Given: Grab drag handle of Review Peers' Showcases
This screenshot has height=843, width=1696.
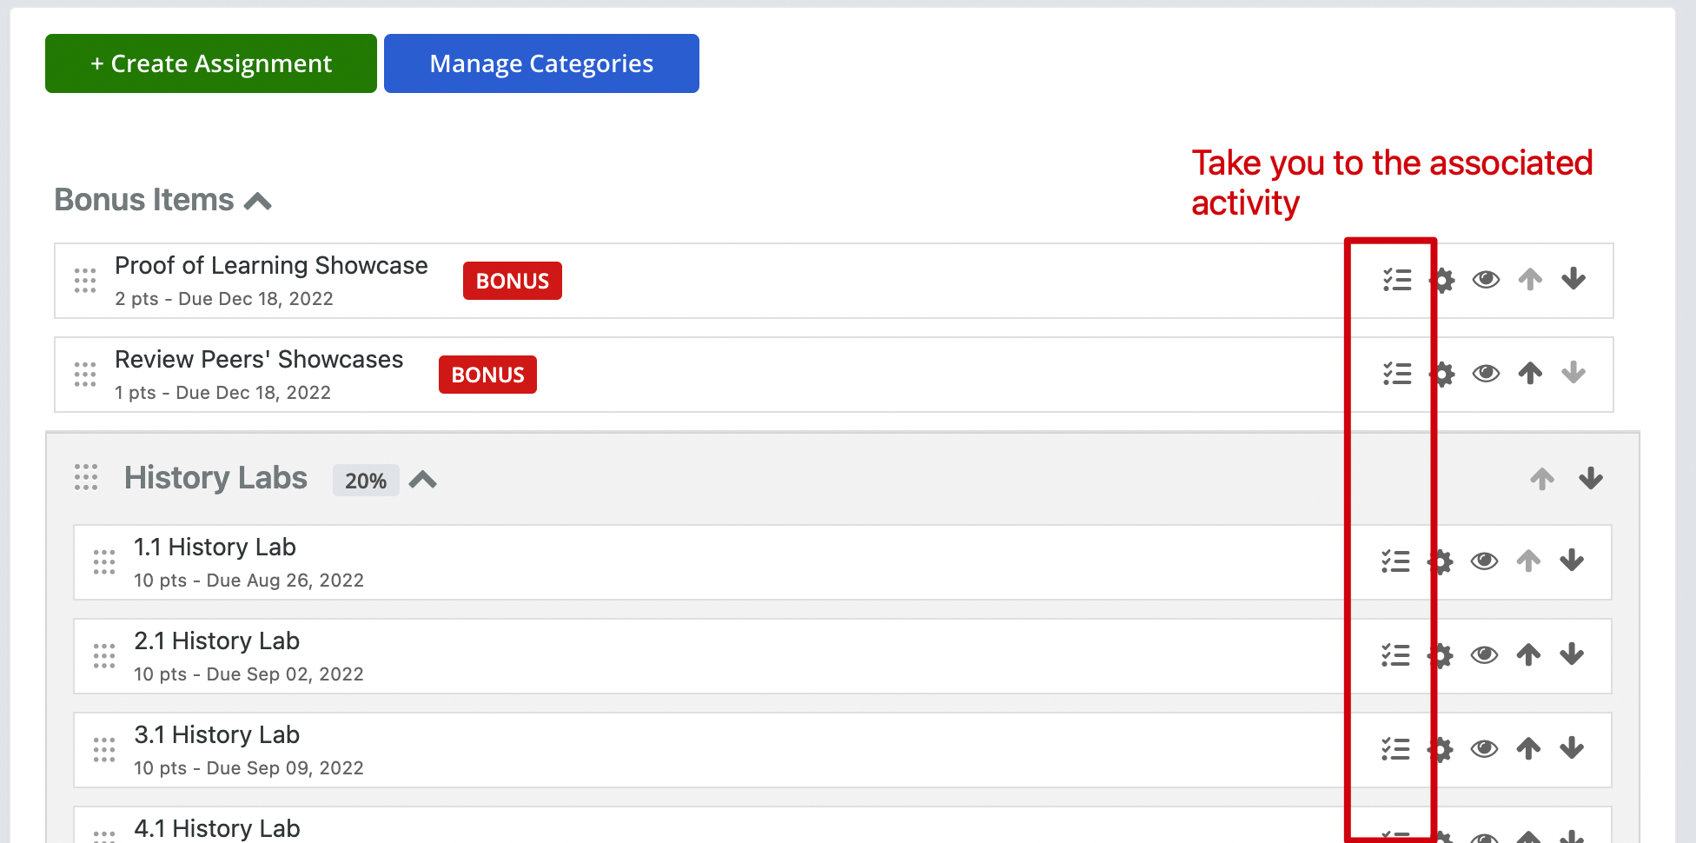Looking at the screenshot, I should [x=85, y=375].
